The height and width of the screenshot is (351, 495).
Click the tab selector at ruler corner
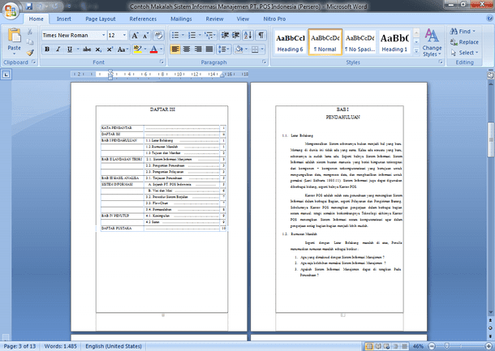(6, 75)
